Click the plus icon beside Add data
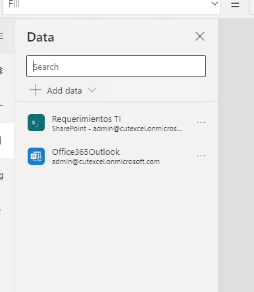Viewport: 254px width, 292px height. pos(36,90)
